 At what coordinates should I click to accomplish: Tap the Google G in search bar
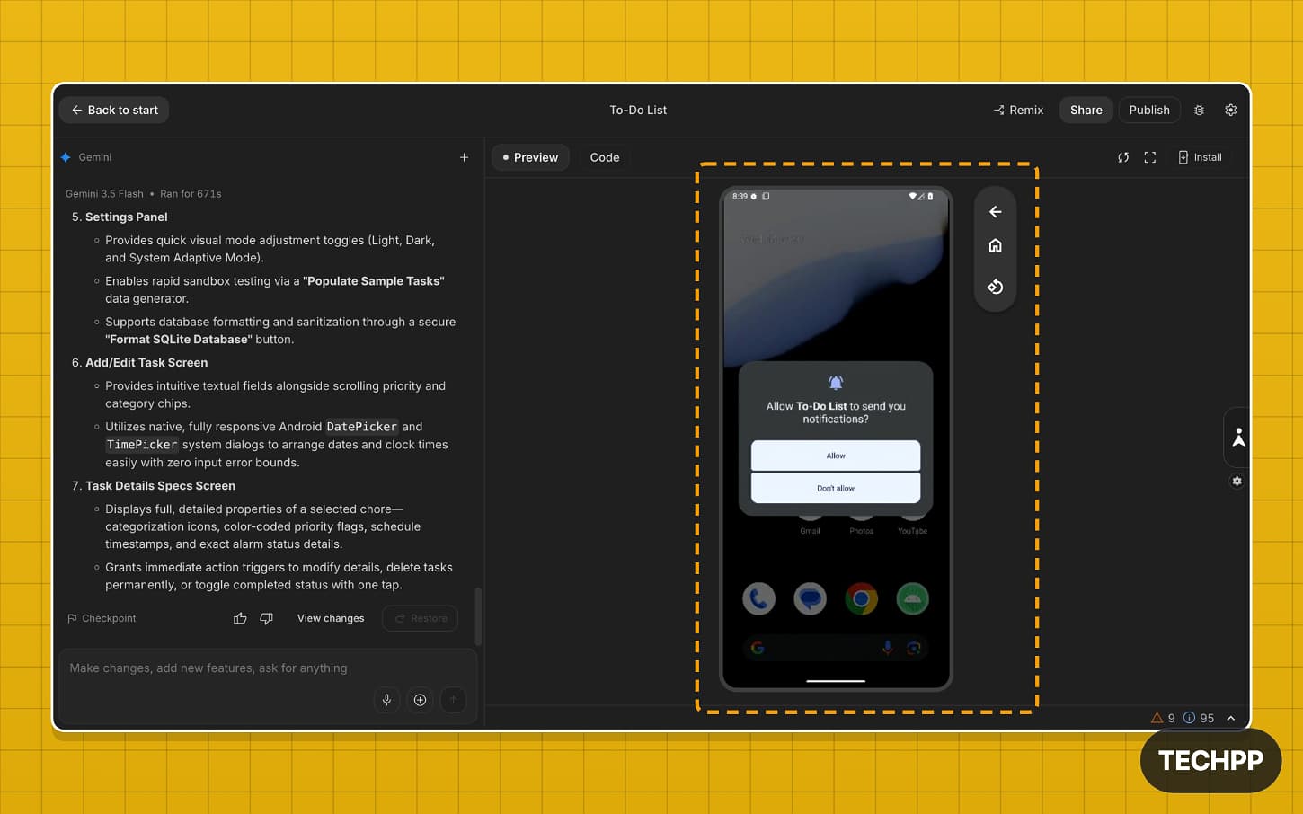click(x=758, y=648)
